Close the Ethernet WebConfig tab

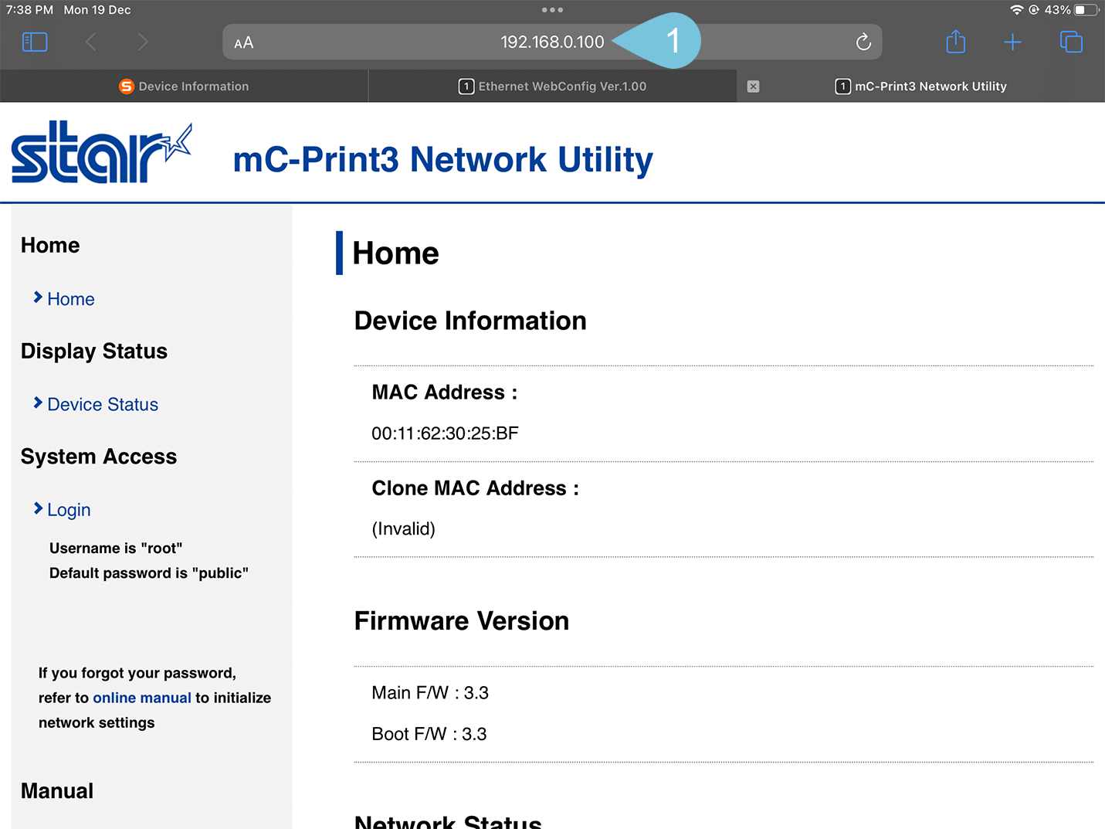(x=753, y=86)
